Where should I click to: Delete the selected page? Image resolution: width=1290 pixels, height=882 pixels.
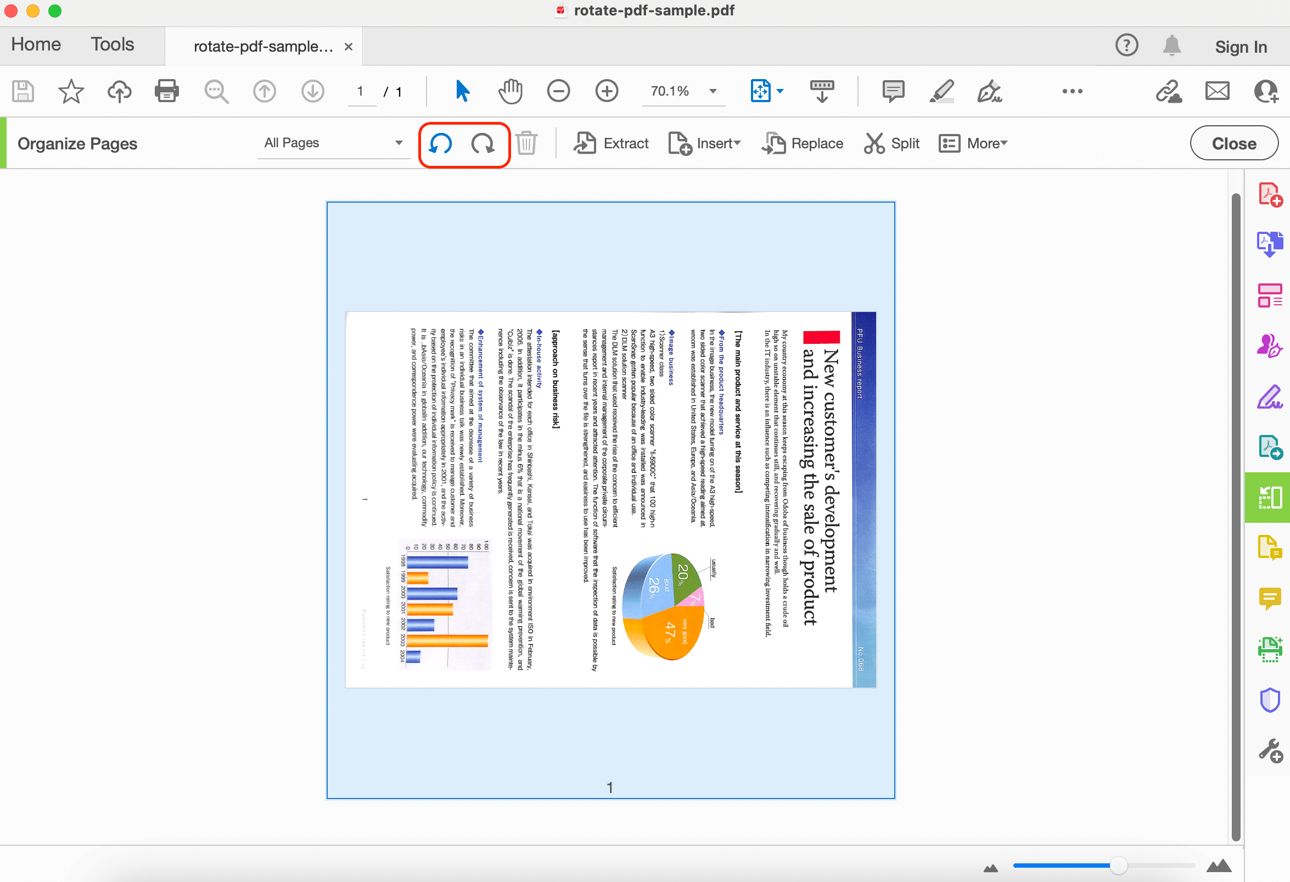click(526, 143)
